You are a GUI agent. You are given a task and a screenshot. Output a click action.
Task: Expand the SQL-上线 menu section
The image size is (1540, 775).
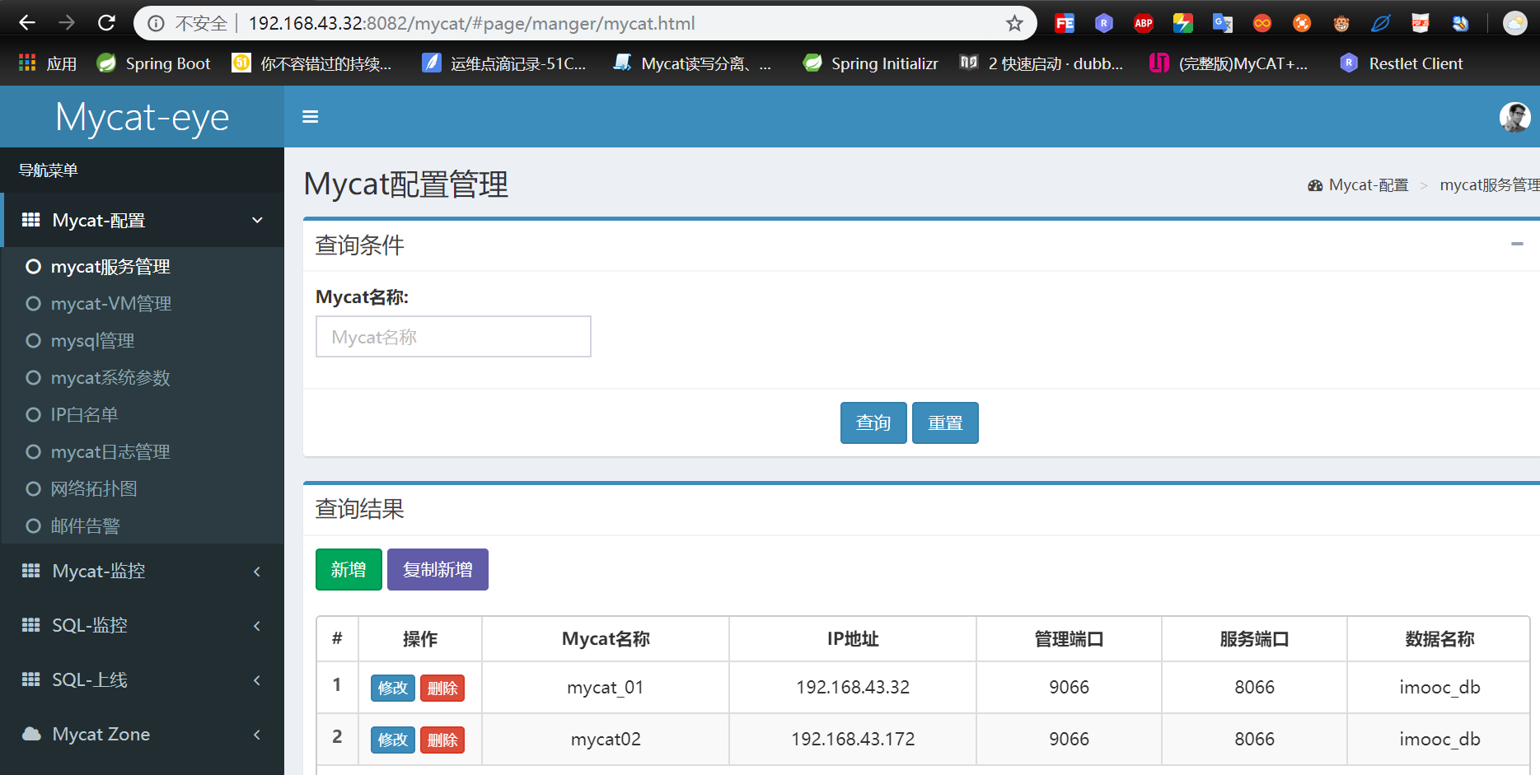142,679
